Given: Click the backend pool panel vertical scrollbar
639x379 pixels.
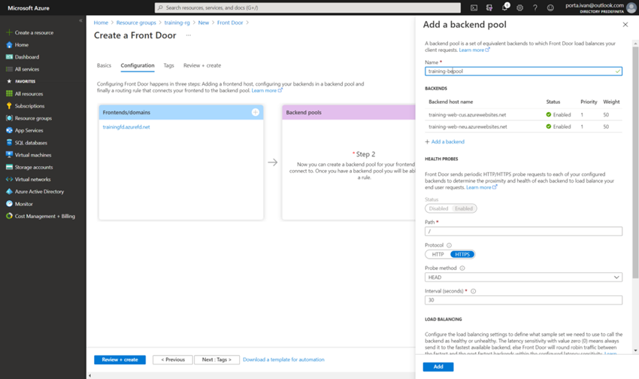Looking at the screenshot, I should tap(635, 162).
